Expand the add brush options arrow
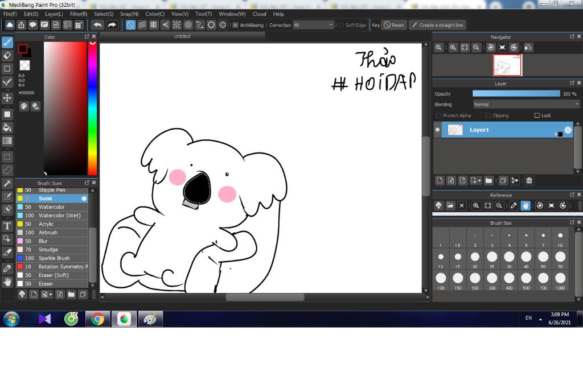 pos(51,295)
